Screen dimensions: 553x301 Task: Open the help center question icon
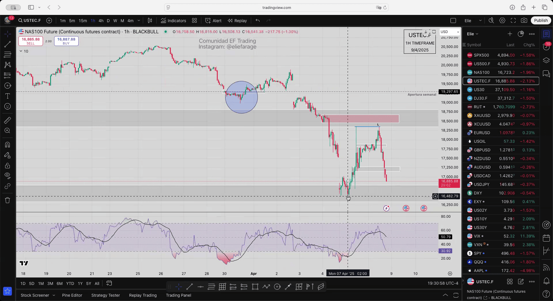point(546,294)
